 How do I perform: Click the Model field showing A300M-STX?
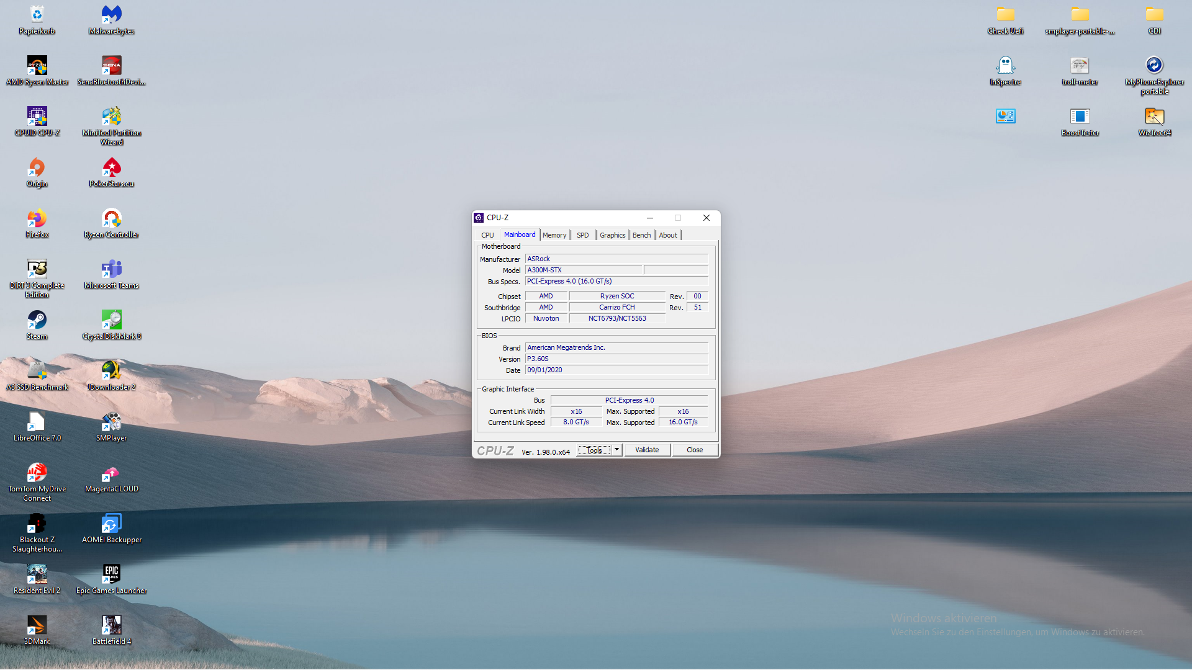[x=584, y=270]
